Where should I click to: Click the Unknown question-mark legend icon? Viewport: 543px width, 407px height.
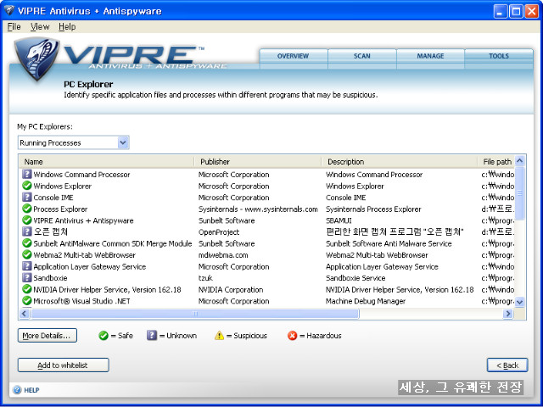(x=152, y=336)
